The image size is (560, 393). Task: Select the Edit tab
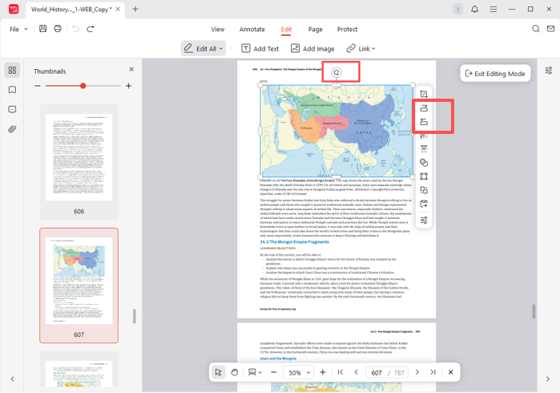coord(286,30)
